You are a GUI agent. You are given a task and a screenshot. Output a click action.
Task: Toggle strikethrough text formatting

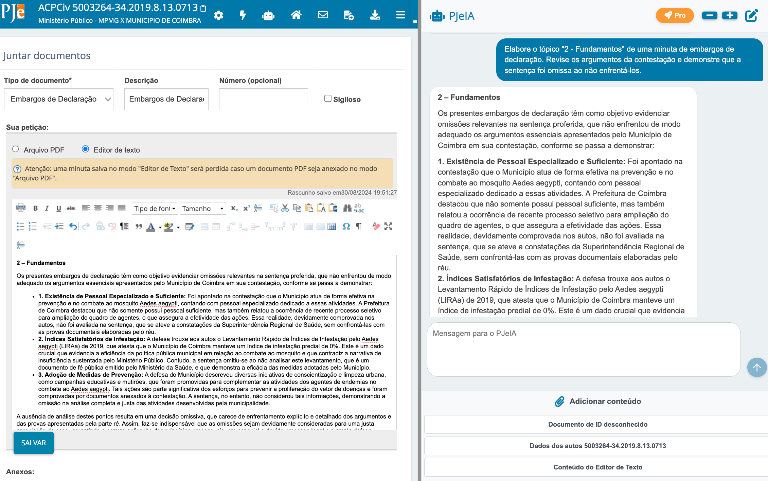(71, 208)
